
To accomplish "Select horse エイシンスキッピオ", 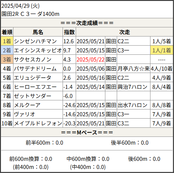I will pos(38,50).
